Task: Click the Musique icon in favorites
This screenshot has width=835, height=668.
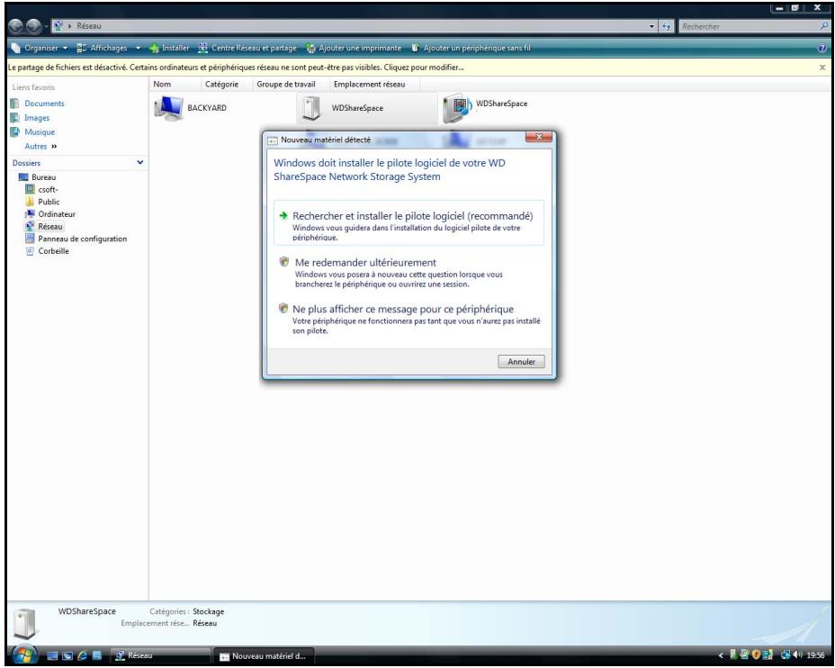Action: (x=15, y=132)
